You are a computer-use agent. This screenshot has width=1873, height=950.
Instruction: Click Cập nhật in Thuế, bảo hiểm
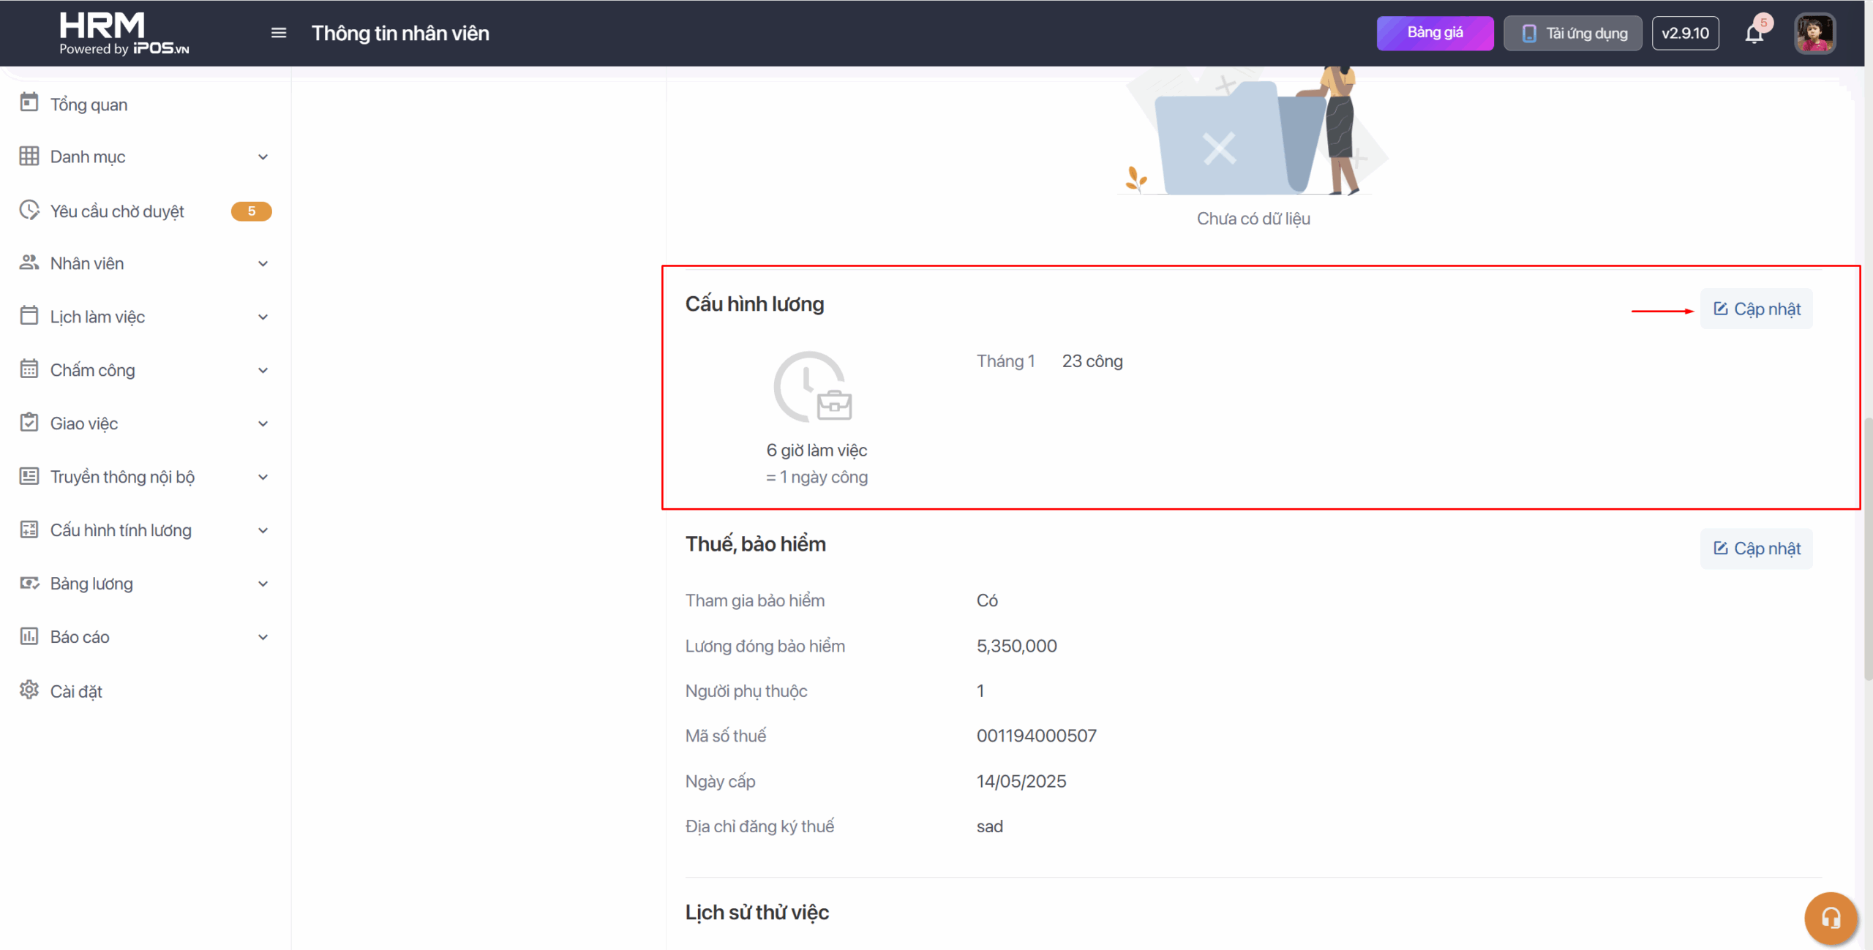click(1756, 548)
